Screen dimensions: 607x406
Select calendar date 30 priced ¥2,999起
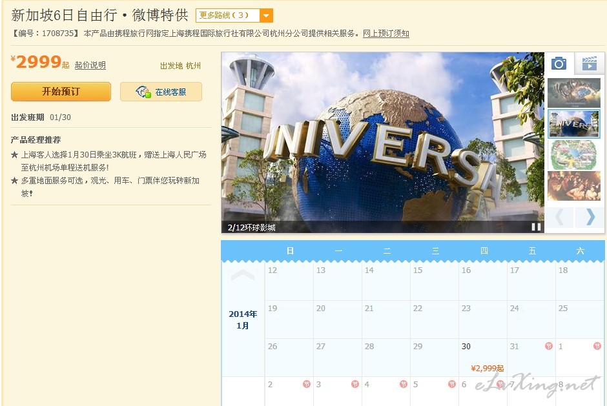point(483,358)
